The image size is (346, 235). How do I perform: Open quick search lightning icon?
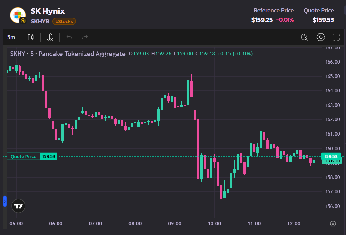(x=305, y=37)
